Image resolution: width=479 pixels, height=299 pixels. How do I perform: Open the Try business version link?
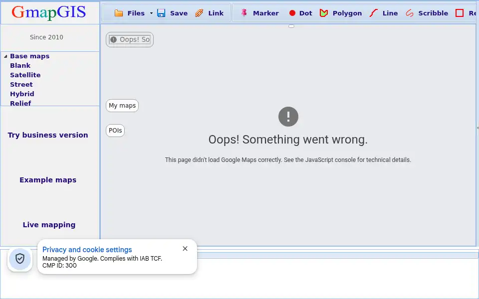click(x=48, y=135)
